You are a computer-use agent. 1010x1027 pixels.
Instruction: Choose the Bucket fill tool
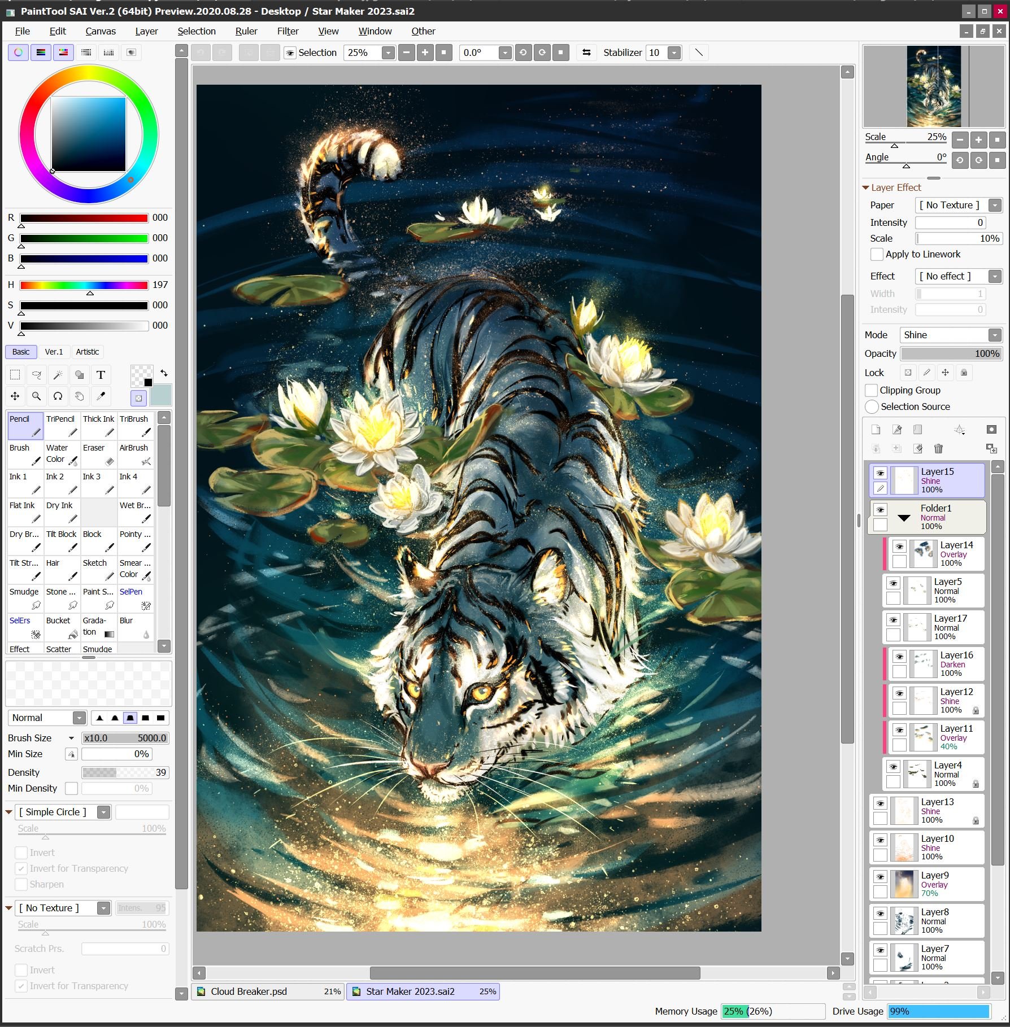click(62, 627)
